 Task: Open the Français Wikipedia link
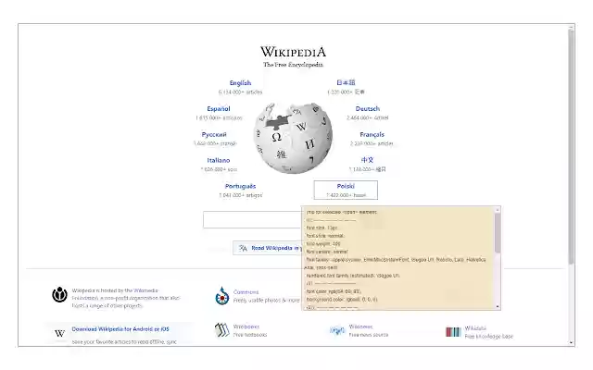(x=372, y=134)
